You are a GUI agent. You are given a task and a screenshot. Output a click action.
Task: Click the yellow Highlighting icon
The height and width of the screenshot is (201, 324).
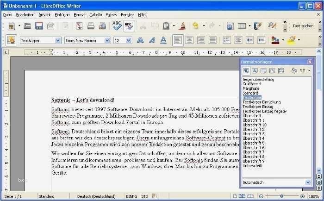click(291, 40)
